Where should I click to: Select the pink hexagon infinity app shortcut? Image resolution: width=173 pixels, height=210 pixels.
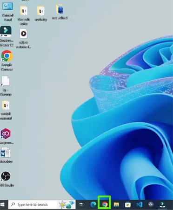click(x=6, y=136)
